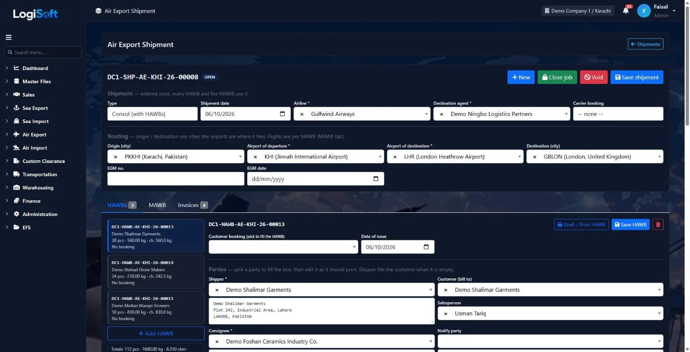Click the Sea Import ship icon
This screenshot has height=352, width=690.
(17, 121)
